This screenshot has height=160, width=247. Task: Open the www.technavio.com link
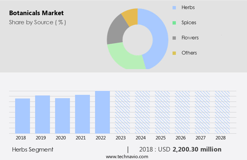(127, 156)
